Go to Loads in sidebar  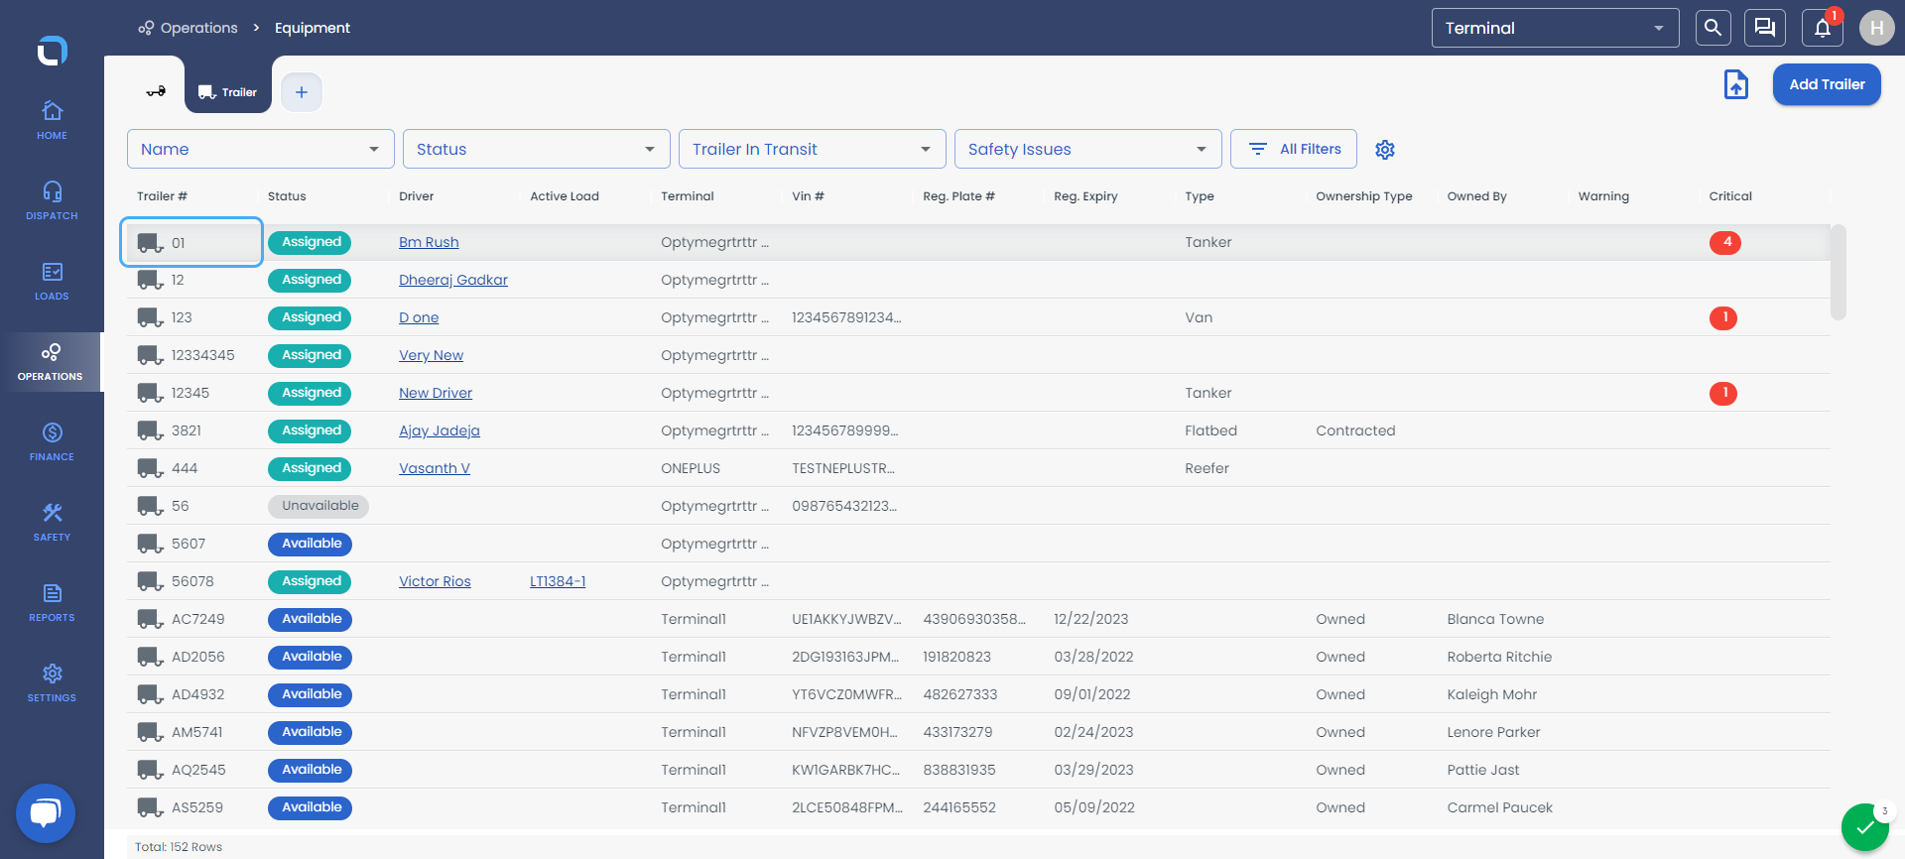point(52,281)
